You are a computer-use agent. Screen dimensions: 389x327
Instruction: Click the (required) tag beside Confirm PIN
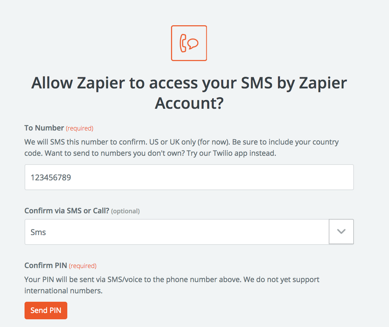point(83,266)
